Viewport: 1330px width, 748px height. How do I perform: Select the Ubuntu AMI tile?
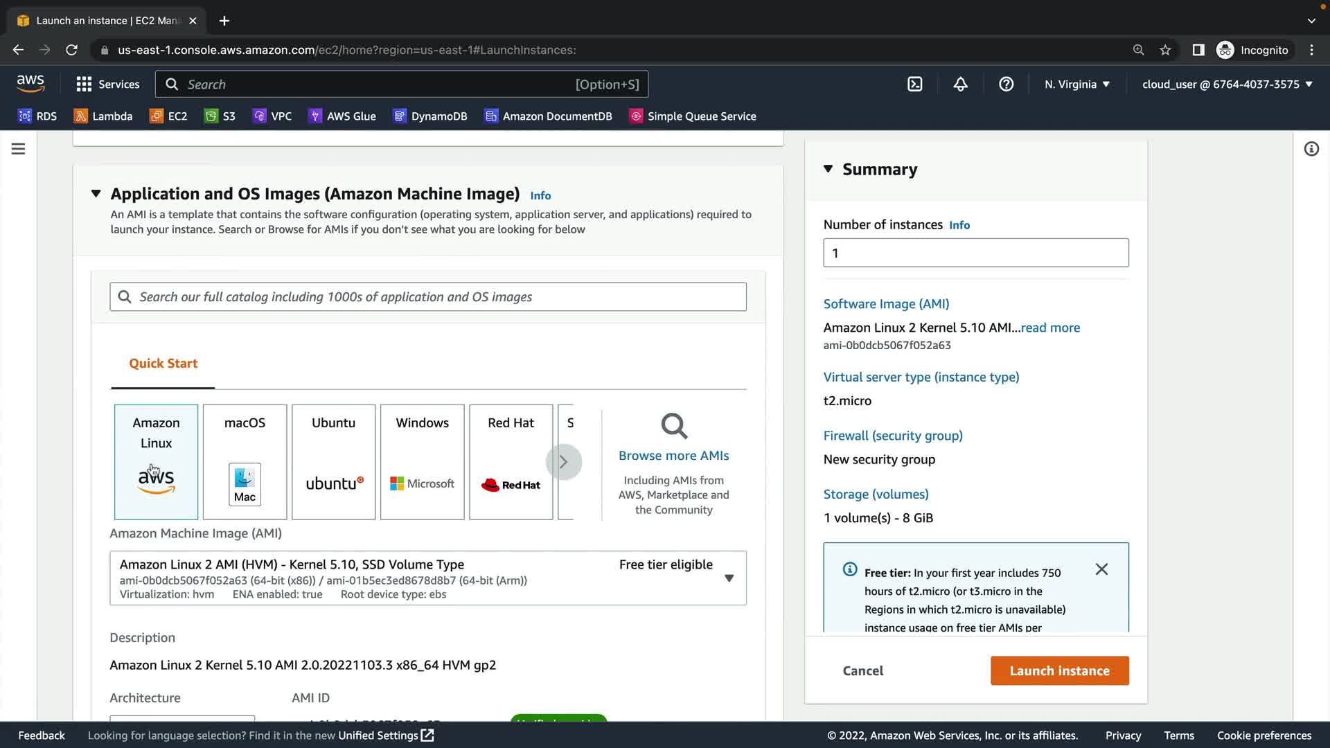click(x=333, y=462)
